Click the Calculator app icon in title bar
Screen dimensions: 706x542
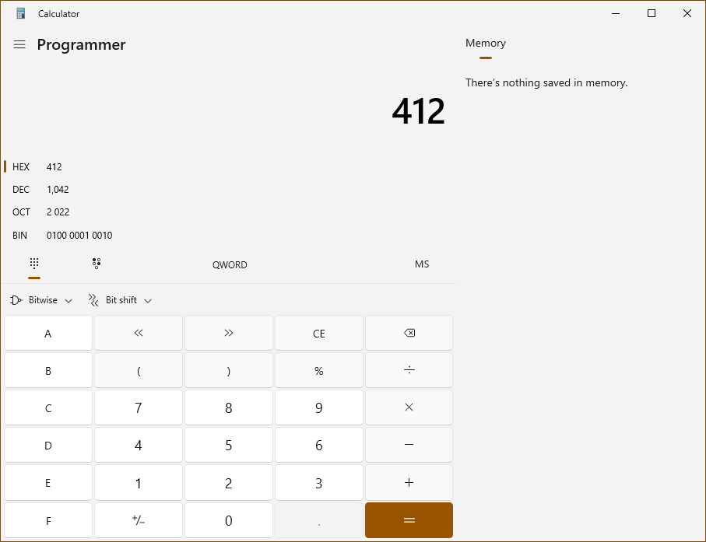[x=21, y=13]
